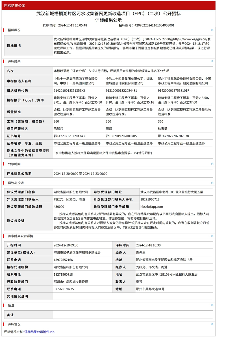Click supervision contact 李芸
Screen dimensions: 226x338
pos(139,282)
